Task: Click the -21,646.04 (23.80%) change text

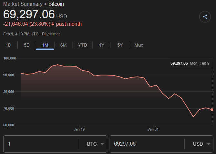Action: (x=27, y=24)
